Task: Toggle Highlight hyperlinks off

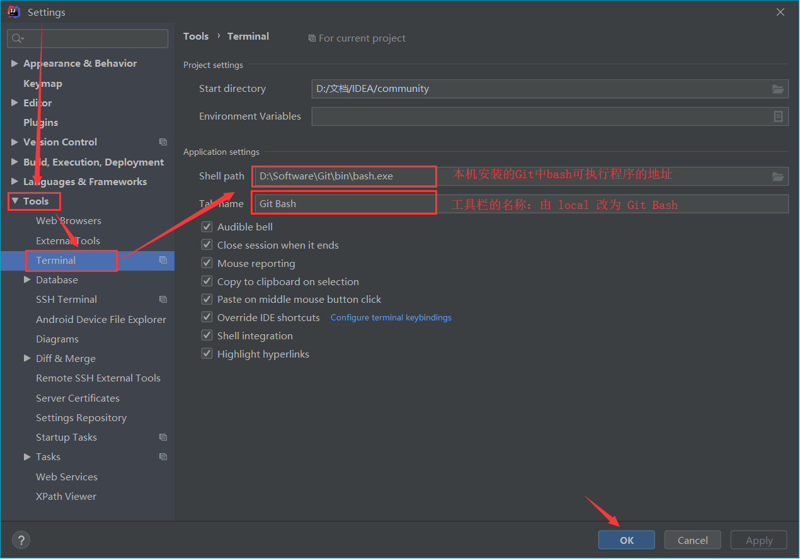Action: point(207,354)
